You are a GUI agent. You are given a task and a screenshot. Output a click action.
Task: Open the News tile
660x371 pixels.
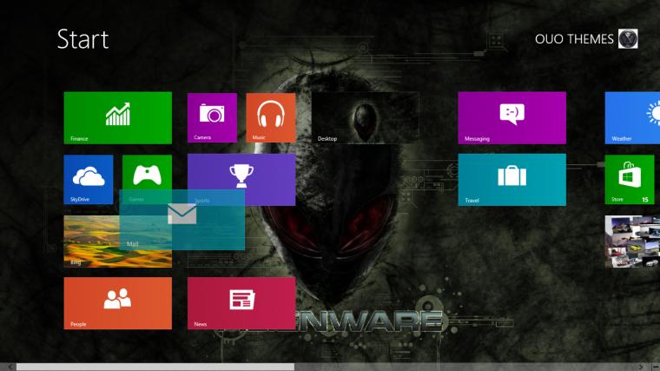pyautogui.click(x=241, y=303)
